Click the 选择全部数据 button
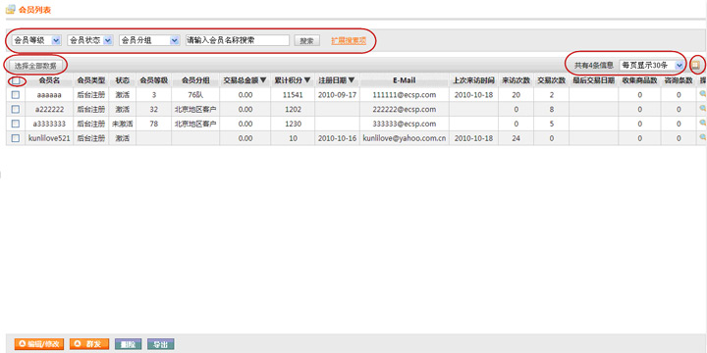Viewport: 707px width, 353px height. coord(35,66)
